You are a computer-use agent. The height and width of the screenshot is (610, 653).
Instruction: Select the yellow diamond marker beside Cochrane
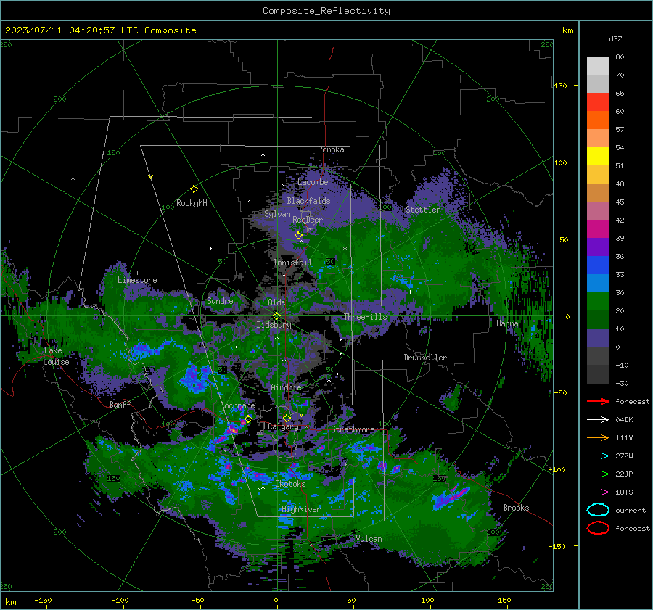249,419
